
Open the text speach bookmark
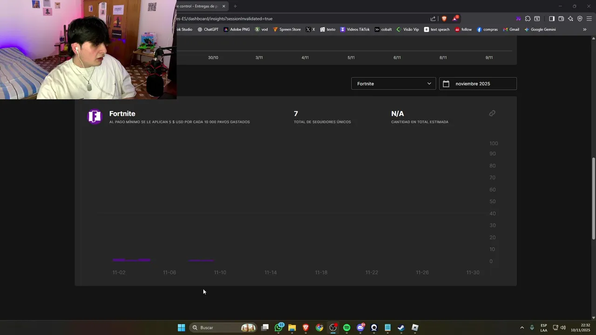coord(437,29)
